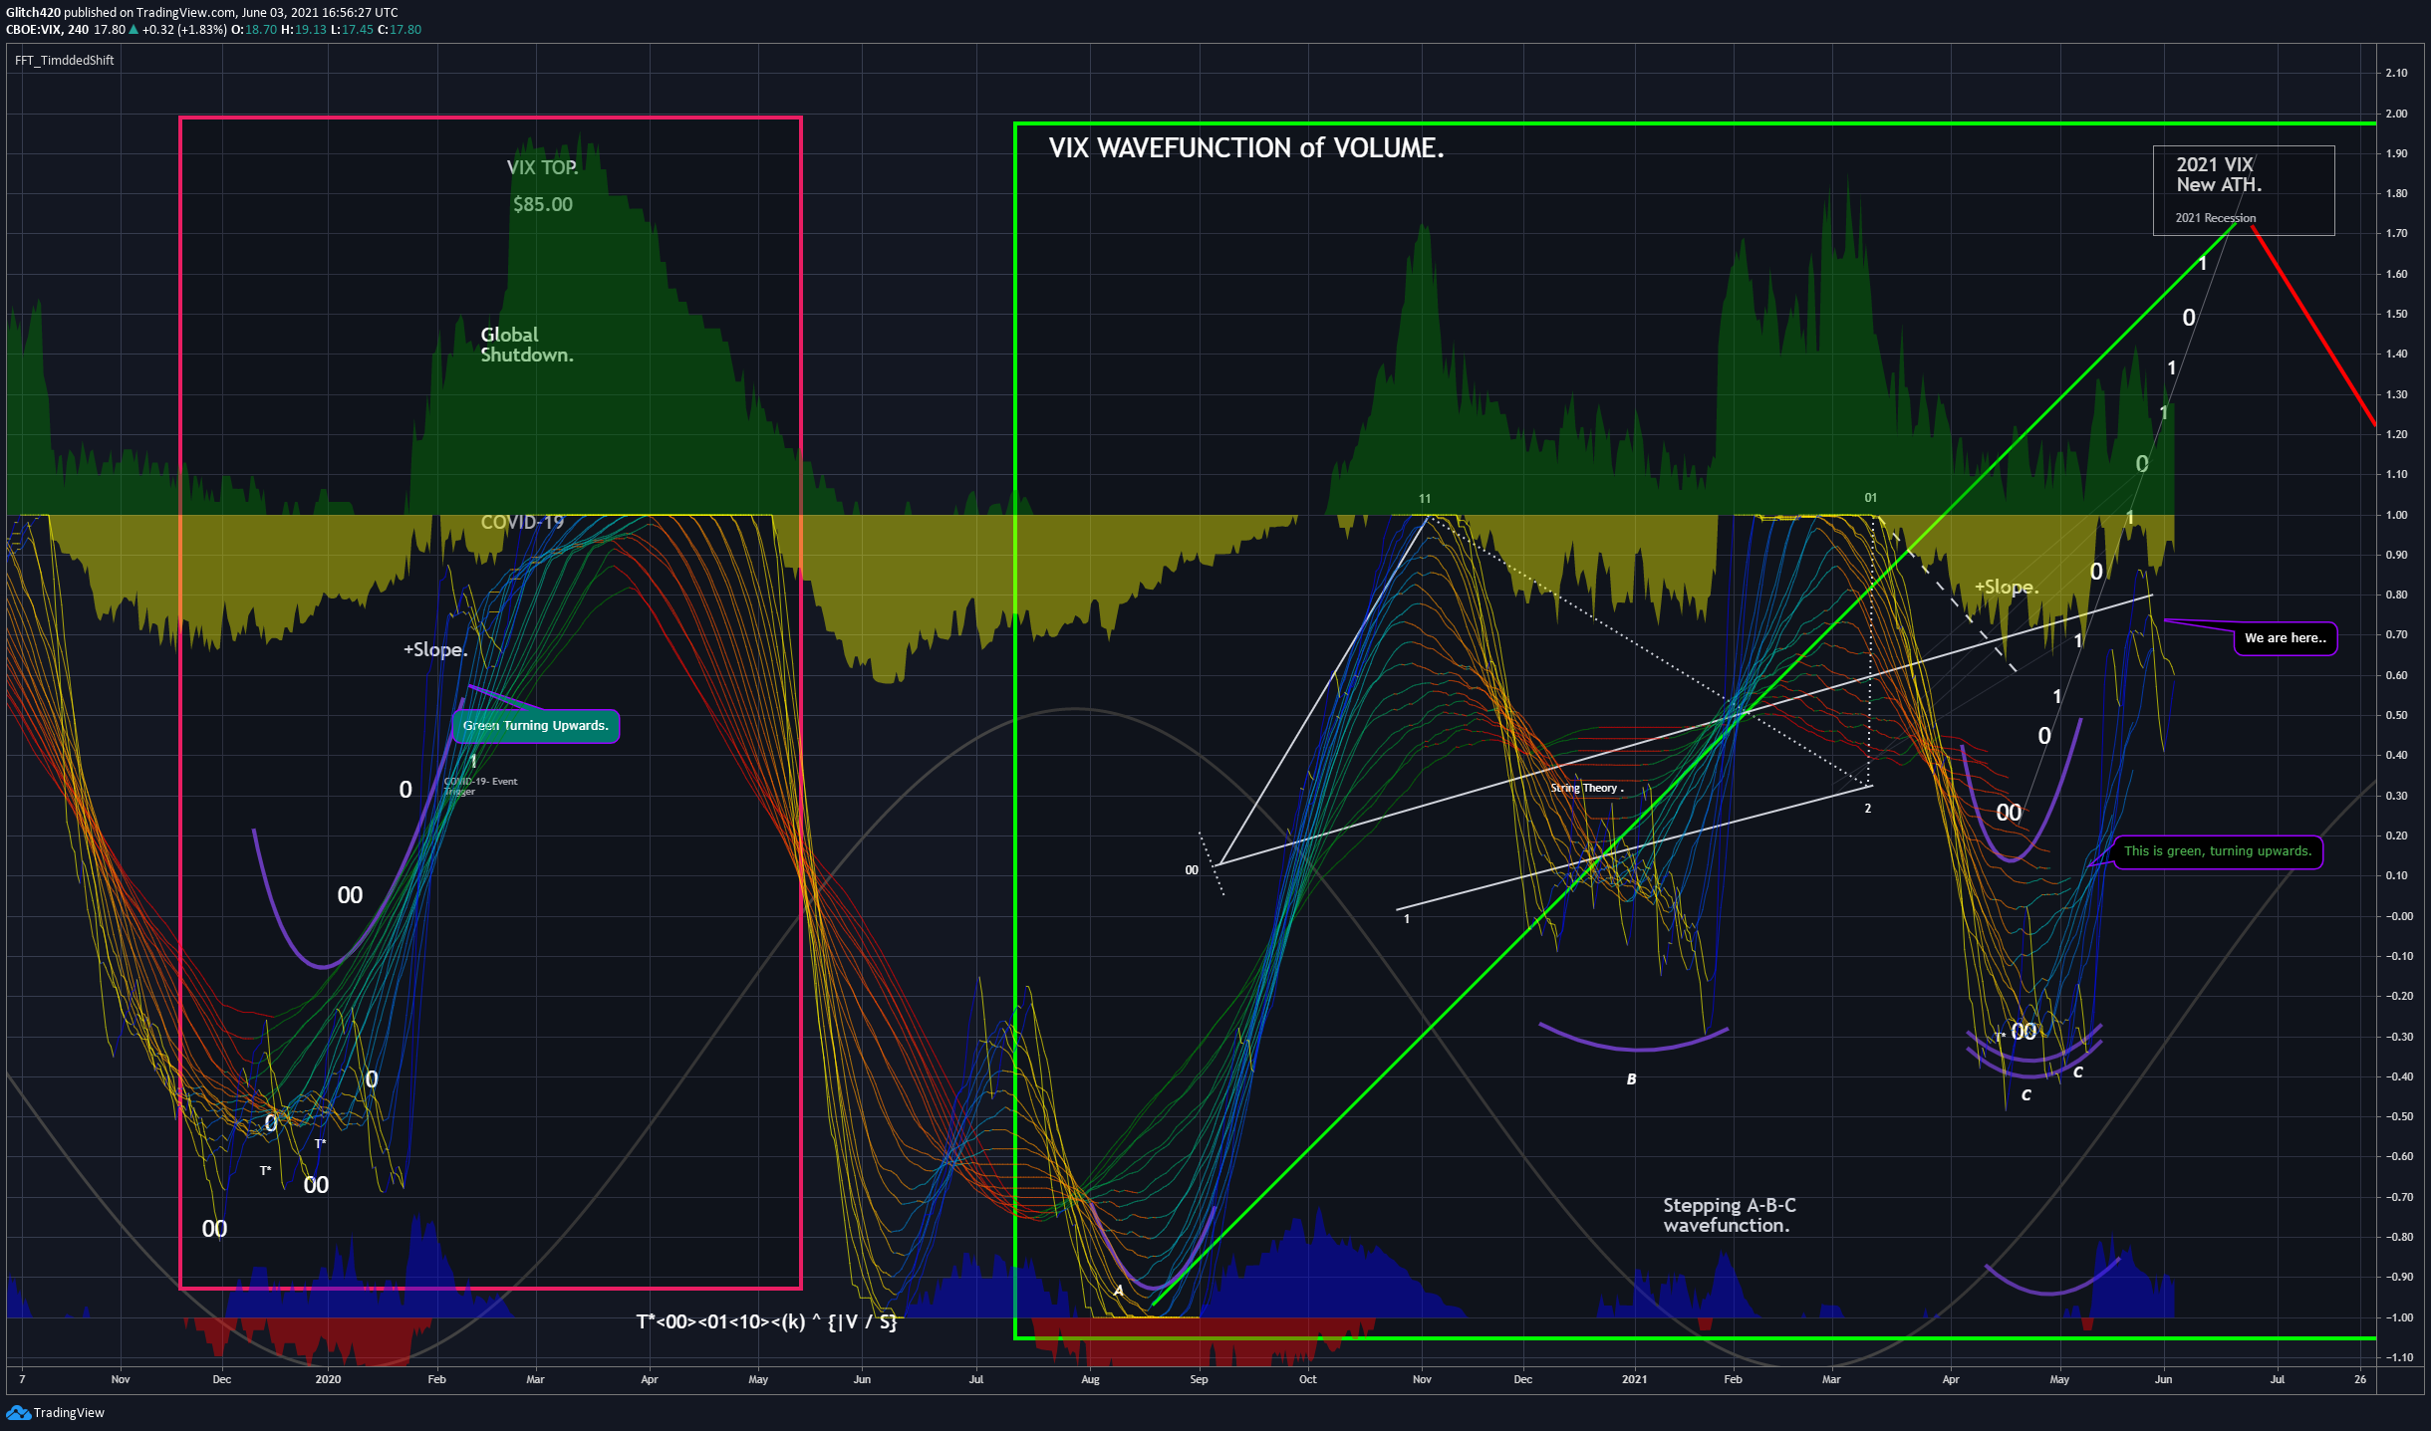Screen dimensions: 2431x1431
Task: Click the 26 date label on time axis
Action: [x=2360, y=1379]
